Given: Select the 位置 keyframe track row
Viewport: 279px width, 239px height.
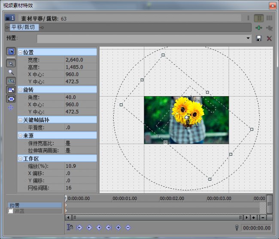Looking at the screenshot, I should coord(34,206).
